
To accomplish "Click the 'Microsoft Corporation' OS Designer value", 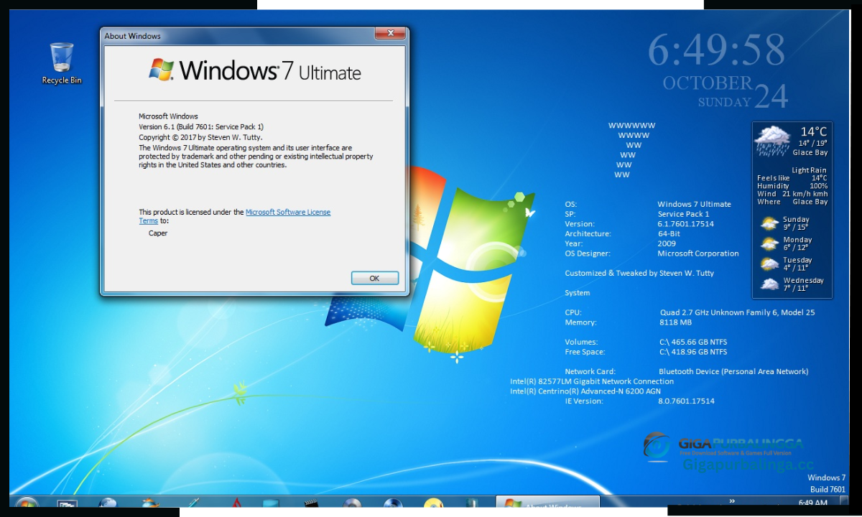I will tap(698, 253).
